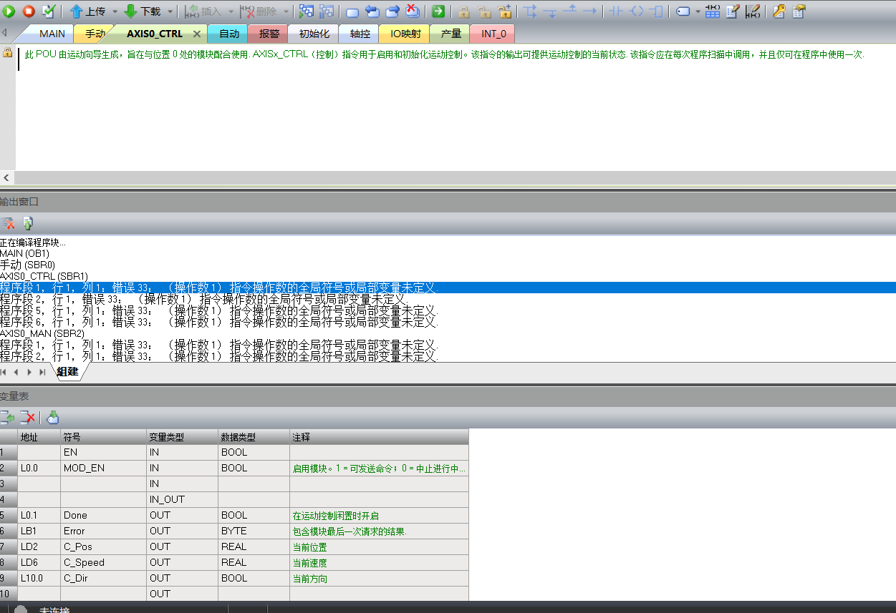The width and height of the screenshot is (896, 613).
Task: Open the 报警 tab
Action: [x=269, y=34]
